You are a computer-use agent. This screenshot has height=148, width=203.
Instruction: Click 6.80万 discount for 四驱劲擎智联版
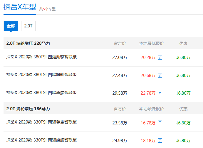click(x=183, y=57)
